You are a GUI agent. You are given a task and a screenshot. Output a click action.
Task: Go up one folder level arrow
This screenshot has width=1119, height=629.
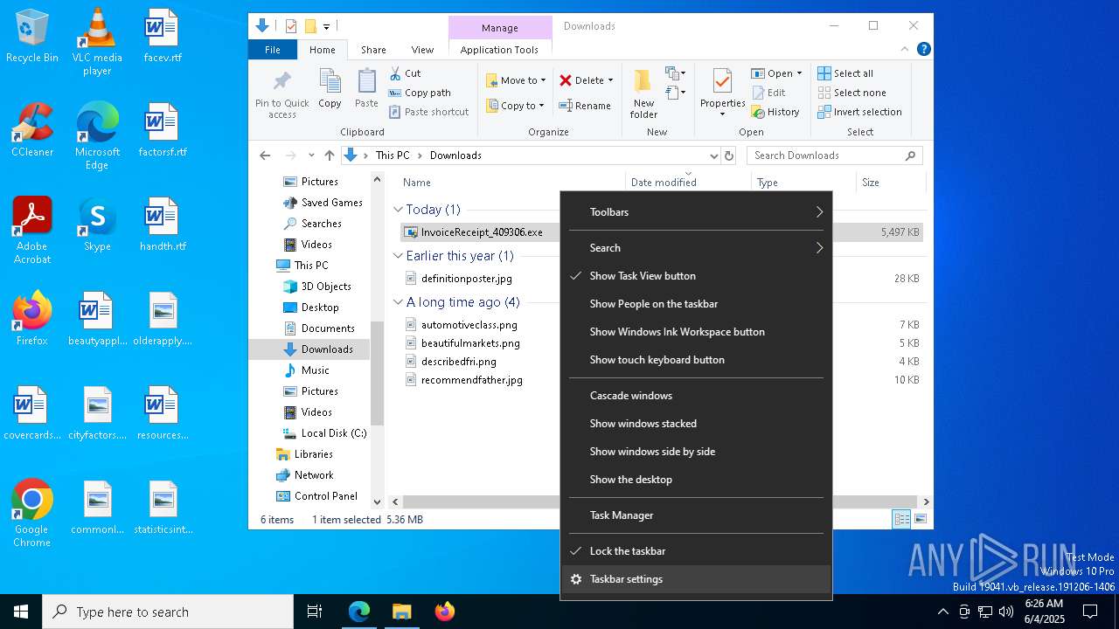tap(329, 156)
